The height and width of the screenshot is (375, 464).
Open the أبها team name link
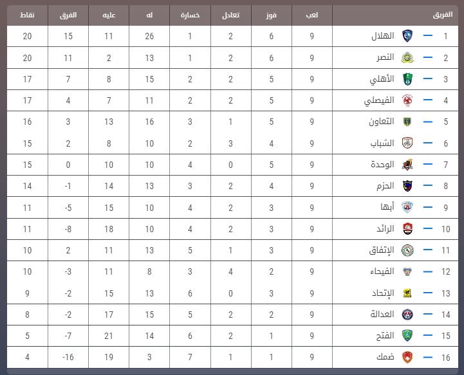[x=387, y=206]
